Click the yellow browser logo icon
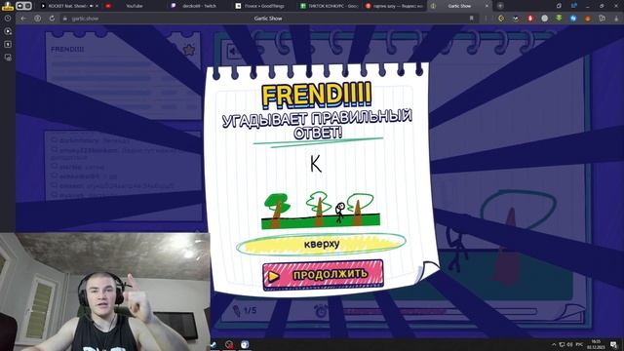The width and height of the screenshot is (624, 351). point(7,6)
